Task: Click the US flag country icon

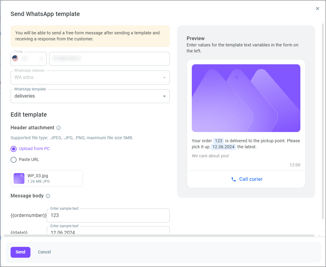Action: [x=15, y=58]
